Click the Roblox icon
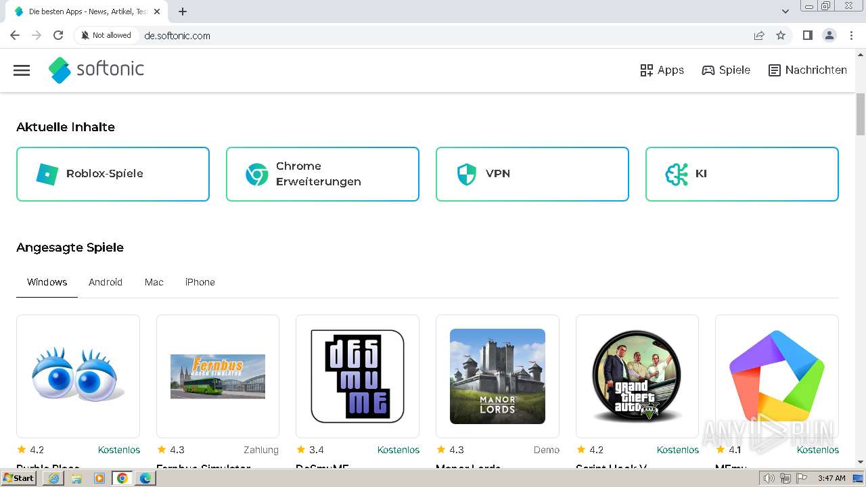The image size is (866, 487). coord(47,174)
